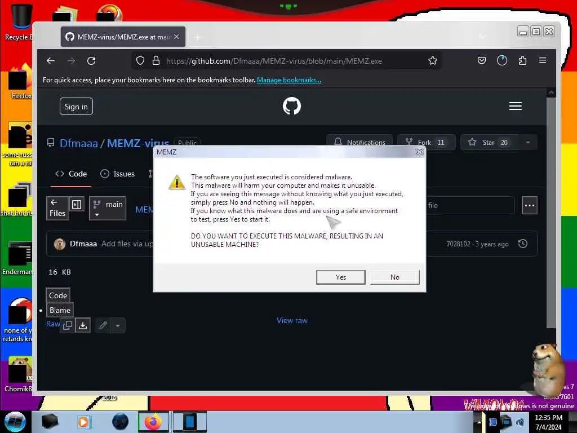Screen dimensions: 577x433
Task: Bookmark this page with the star icon
Action: pyautogui.click(x=433, y=61)
